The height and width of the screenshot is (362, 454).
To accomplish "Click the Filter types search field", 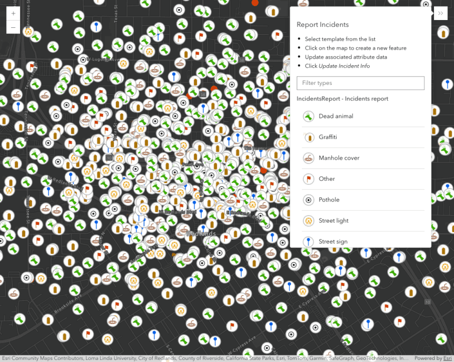I will pos(360,83).
